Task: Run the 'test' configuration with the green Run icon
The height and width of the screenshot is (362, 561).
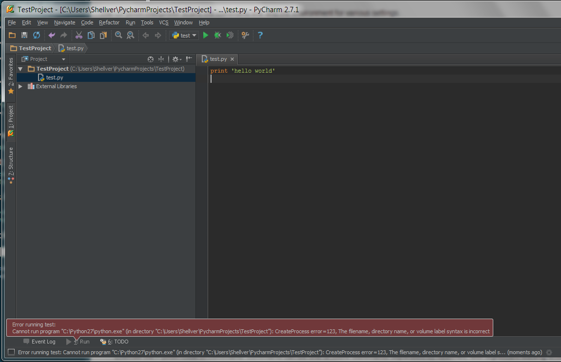Action: coord(205,35)
